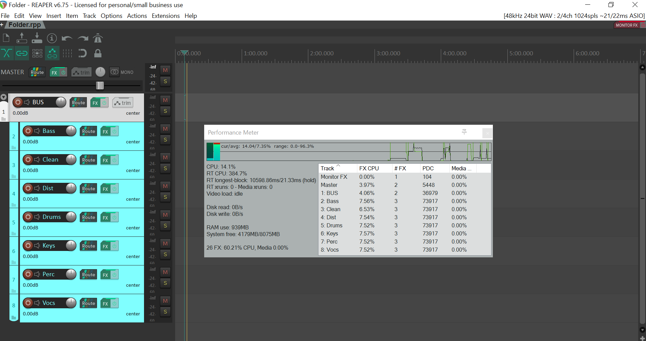Click the Save Project toolbar icon
The height and width of the screenshot is (341, 646).
coord(37,38)
